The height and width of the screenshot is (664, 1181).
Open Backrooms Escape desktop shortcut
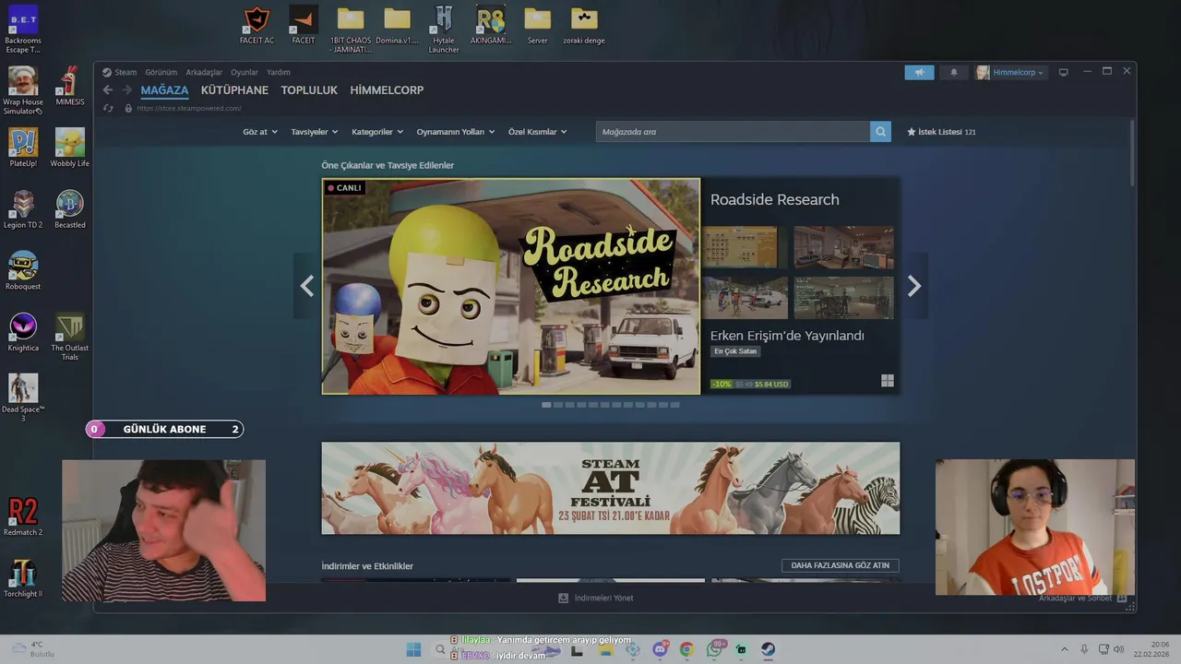23,30
